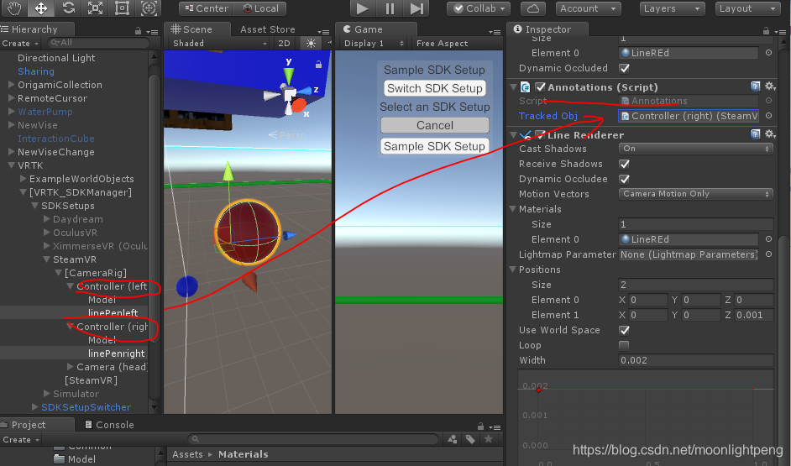The image size is (791, 466).
Task: Open Line Renderer gear menu
Action: 770,134
